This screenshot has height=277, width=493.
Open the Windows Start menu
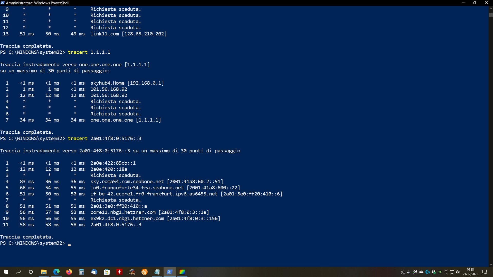6,272
